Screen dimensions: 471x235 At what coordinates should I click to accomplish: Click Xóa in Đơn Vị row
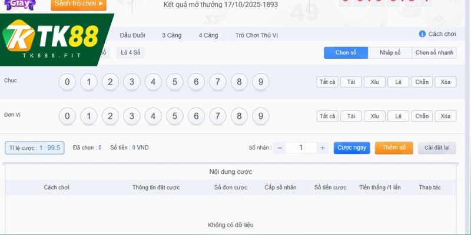coord(445,116)
